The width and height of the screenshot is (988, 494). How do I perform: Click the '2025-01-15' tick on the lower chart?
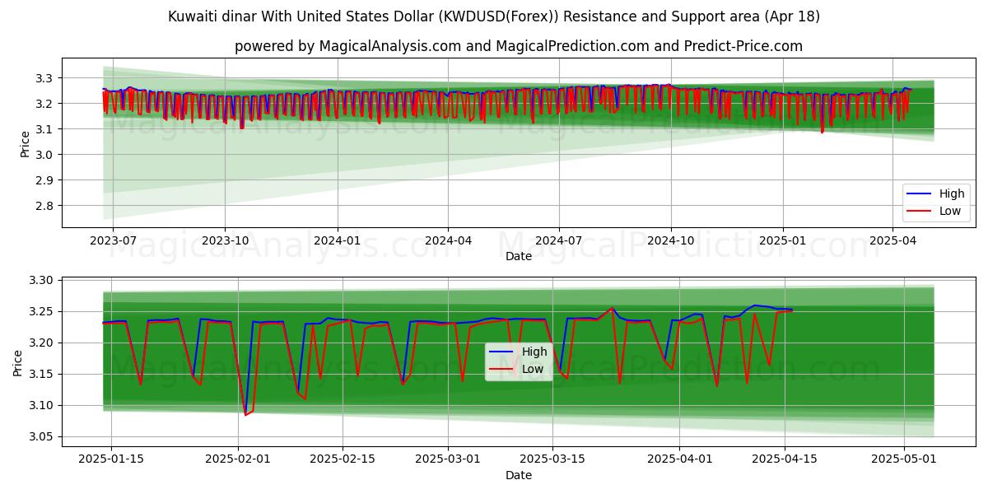112,459
